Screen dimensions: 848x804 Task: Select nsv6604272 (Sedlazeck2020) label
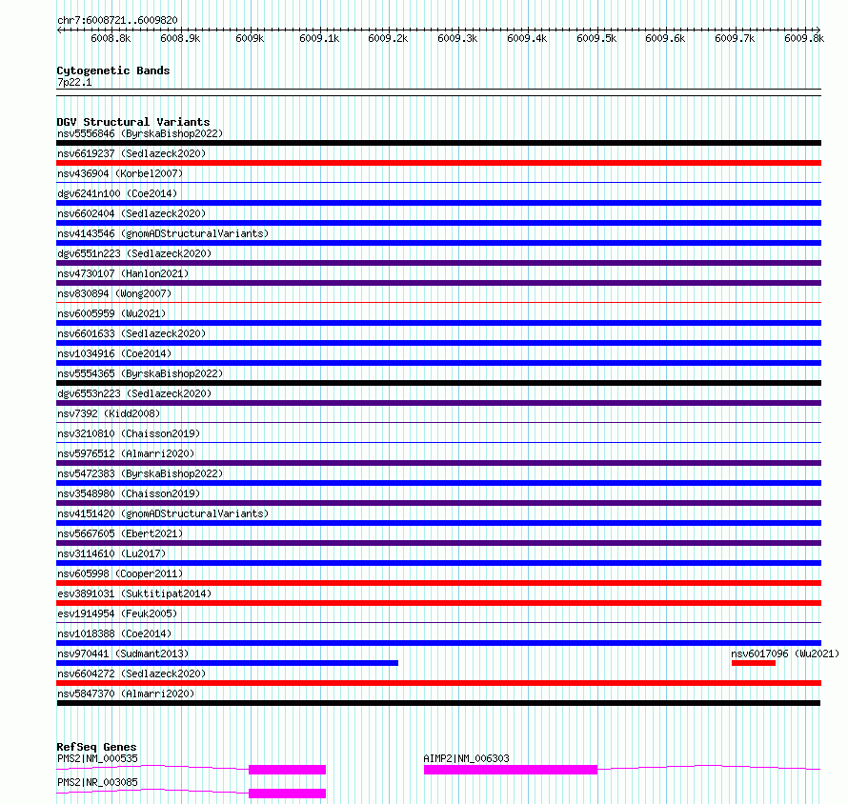[x=131, y=673]
